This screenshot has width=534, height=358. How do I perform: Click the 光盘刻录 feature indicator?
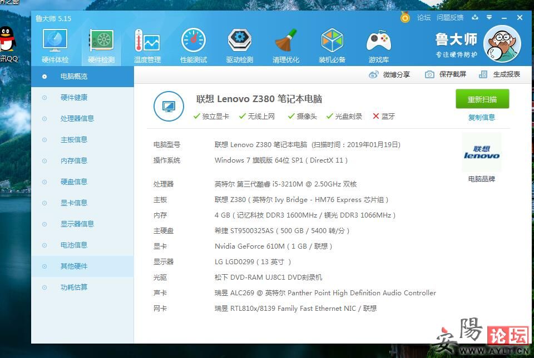344,116
